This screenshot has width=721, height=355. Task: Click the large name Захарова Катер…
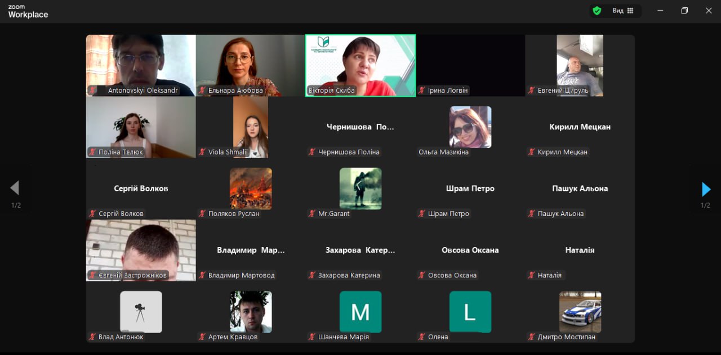click(x=360, y=250)
